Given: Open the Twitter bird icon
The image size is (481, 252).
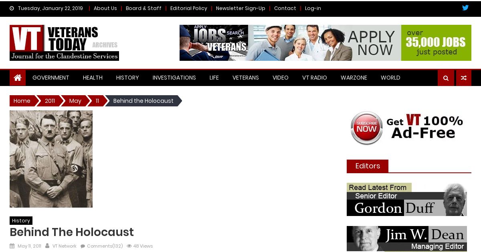Looking at the screenshot, I should pos(465,8).
